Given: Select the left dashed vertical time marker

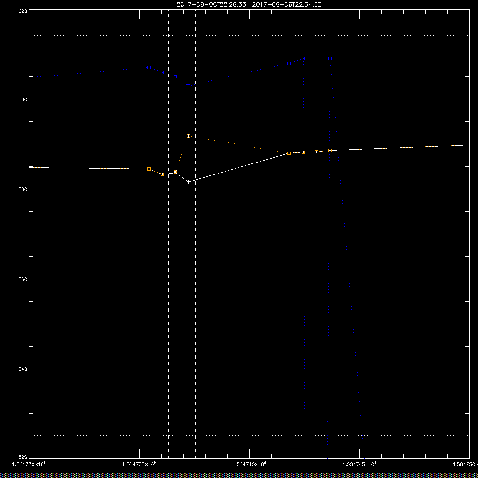Looking at the screenshot, I should coord(169,234).
